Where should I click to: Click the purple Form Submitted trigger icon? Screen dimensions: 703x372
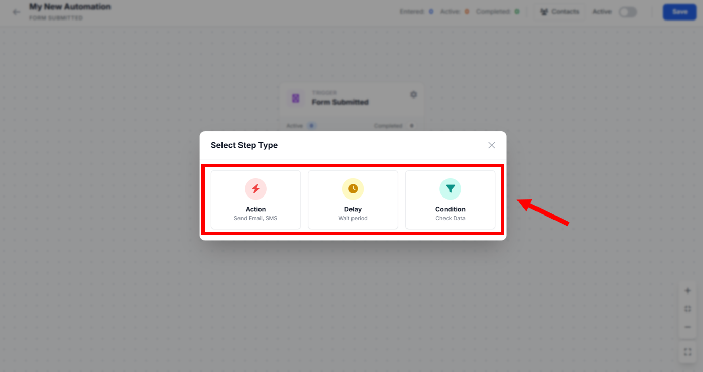[x=295, y=98]
